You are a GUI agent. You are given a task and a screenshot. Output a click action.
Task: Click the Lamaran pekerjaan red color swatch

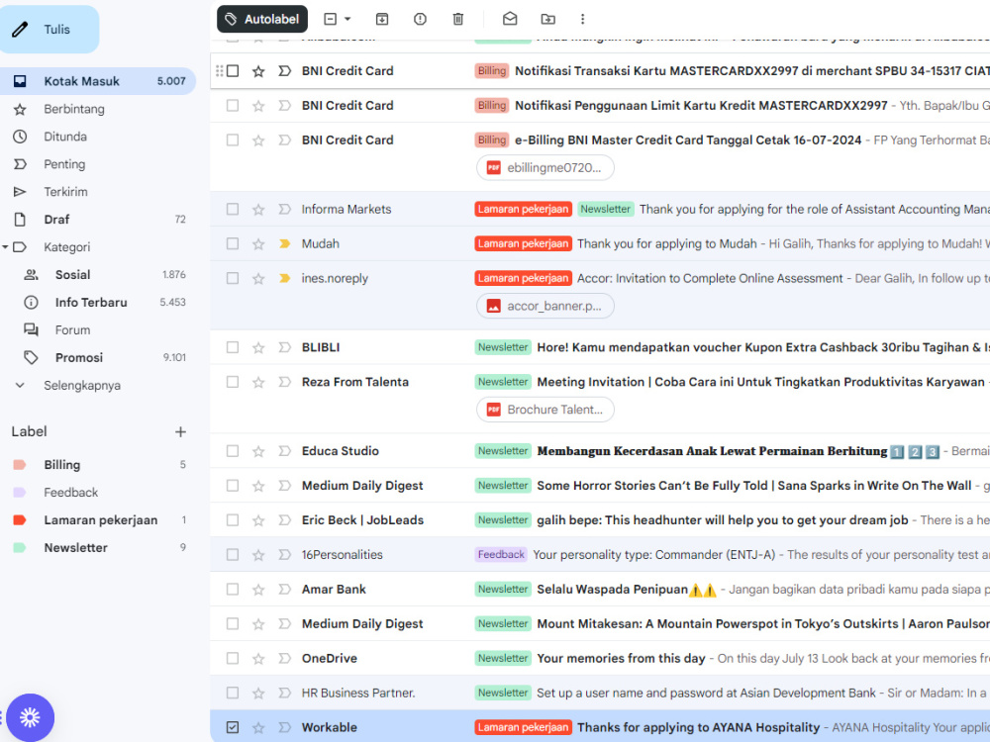pyautogui.click(x=20, y=520)
